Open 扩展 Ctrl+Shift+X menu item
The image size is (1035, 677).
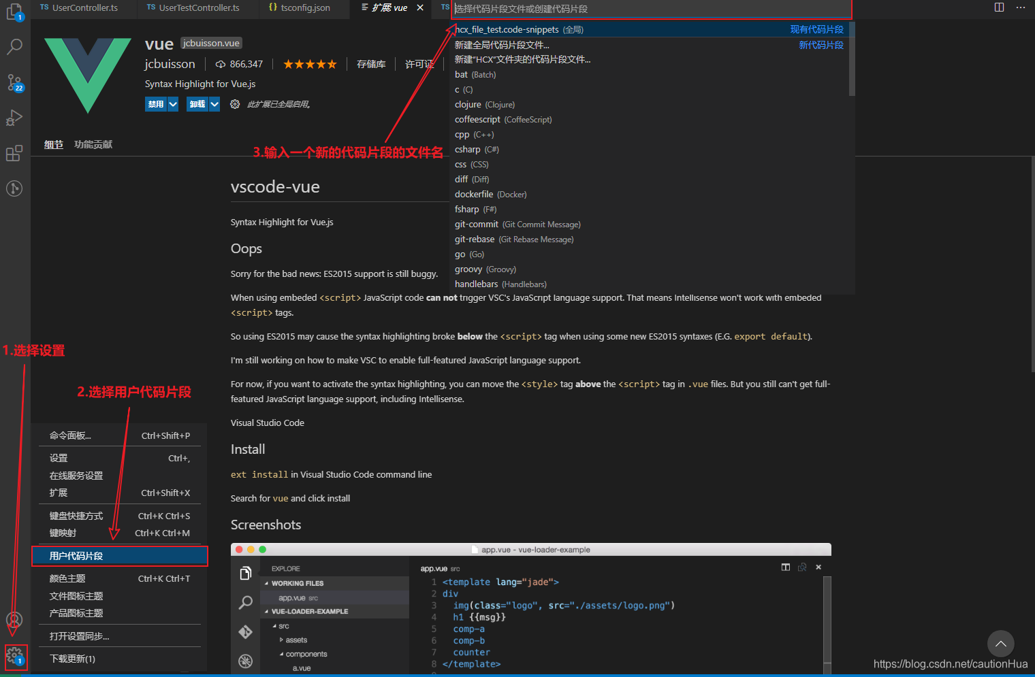coord(120,493)
